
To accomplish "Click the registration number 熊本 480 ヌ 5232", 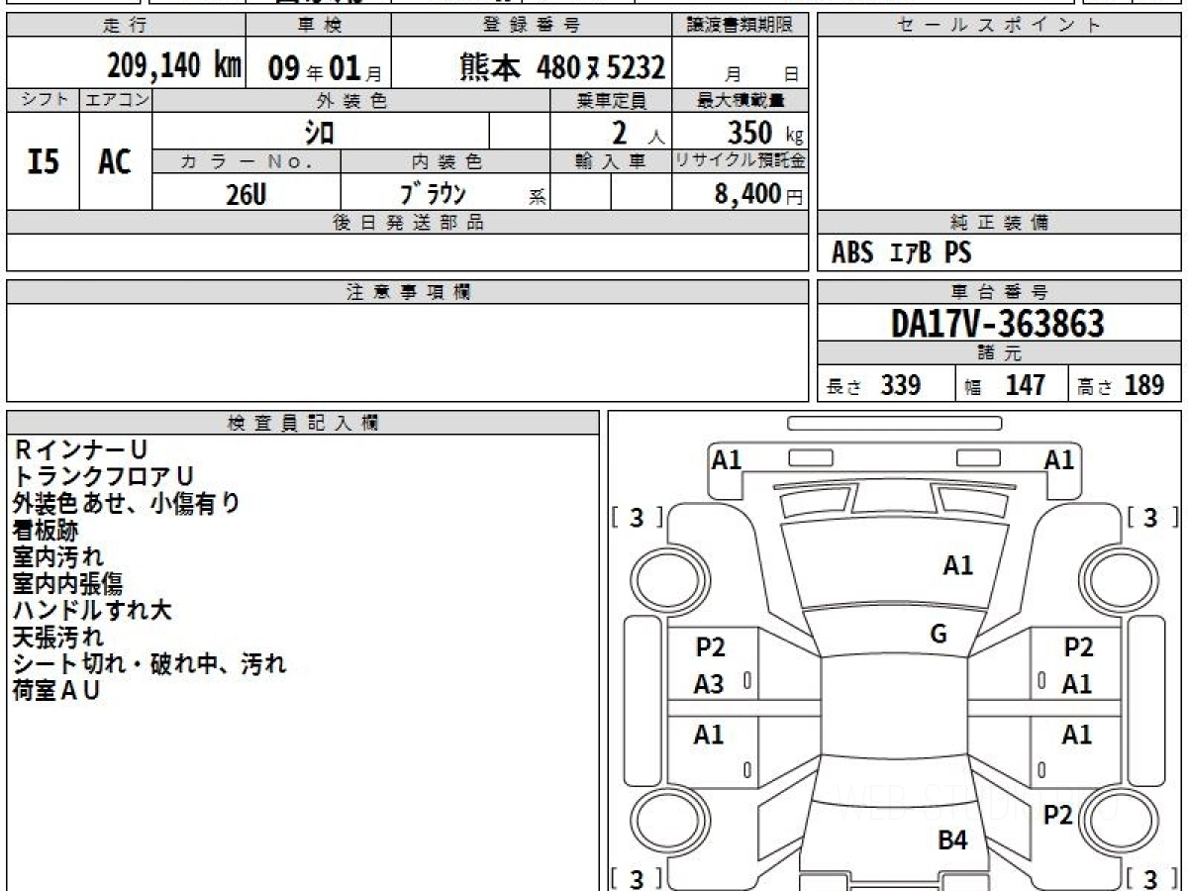I will 562,67.
